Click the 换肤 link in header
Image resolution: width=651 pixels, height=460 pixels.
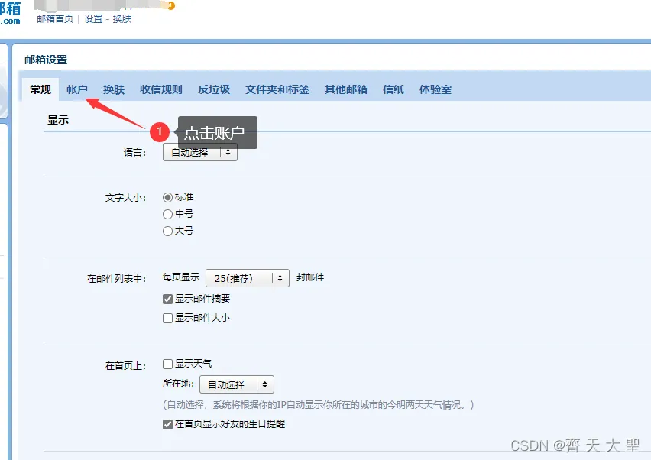[x=122, y=18]
